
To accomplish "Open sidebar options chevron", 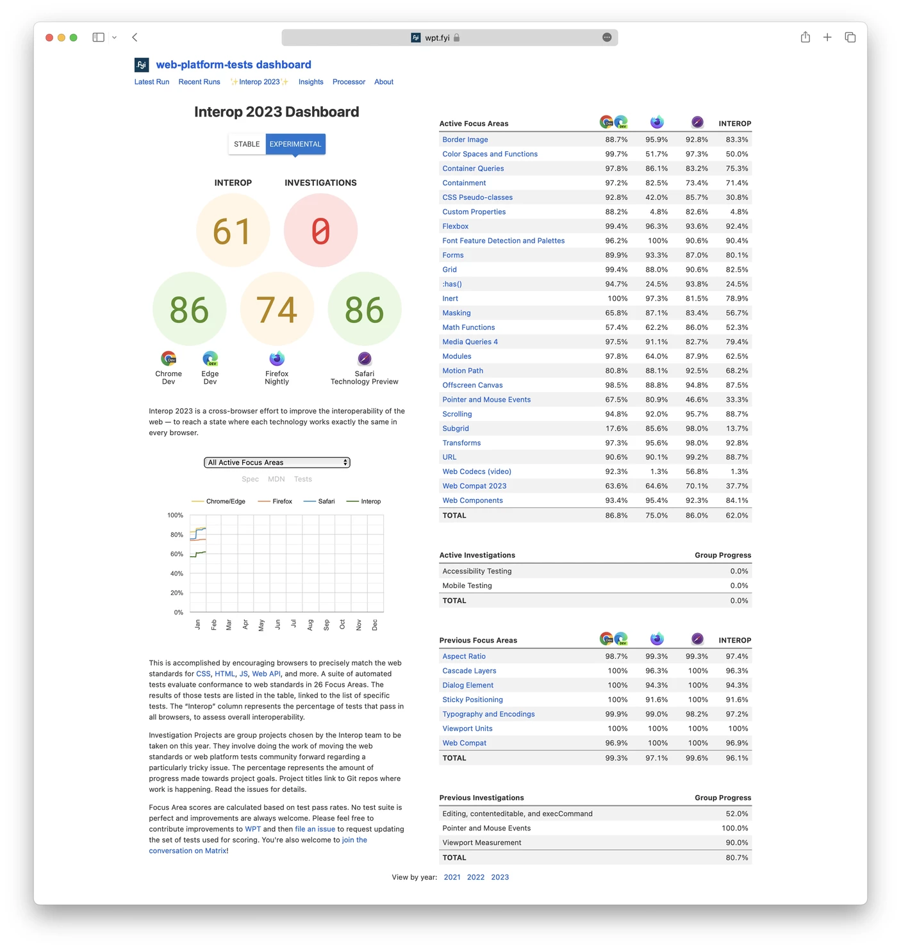I will pyautogui.click(x=114, y=37).
